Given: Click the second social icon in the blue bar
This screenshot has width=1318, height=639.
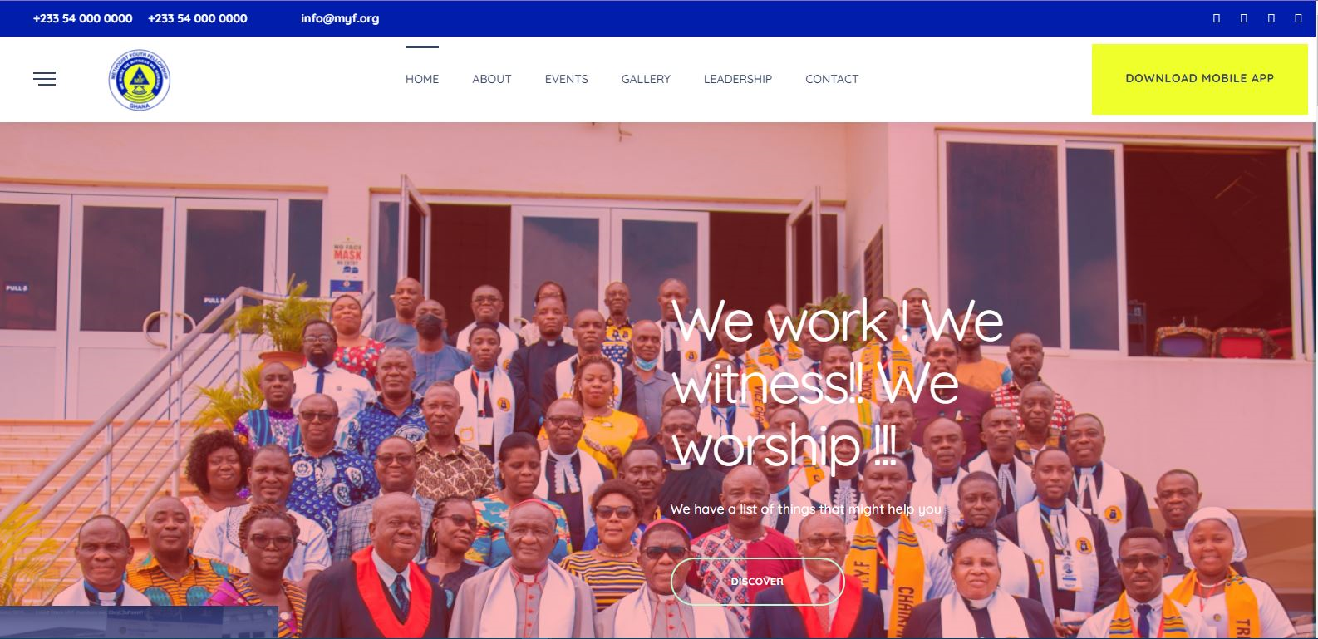Looking at the screenshot, I should tap(1244, 18).
